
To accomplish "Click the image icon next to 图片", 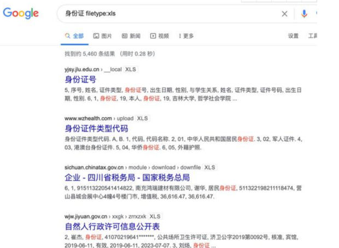I will [x=96, y=36].
